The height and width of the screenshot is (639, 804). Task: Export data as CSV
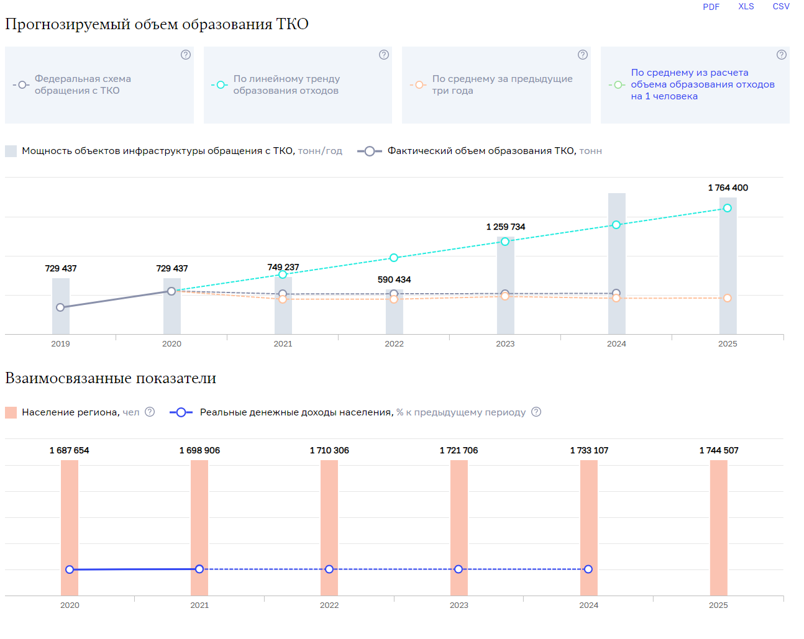[781, 7]
